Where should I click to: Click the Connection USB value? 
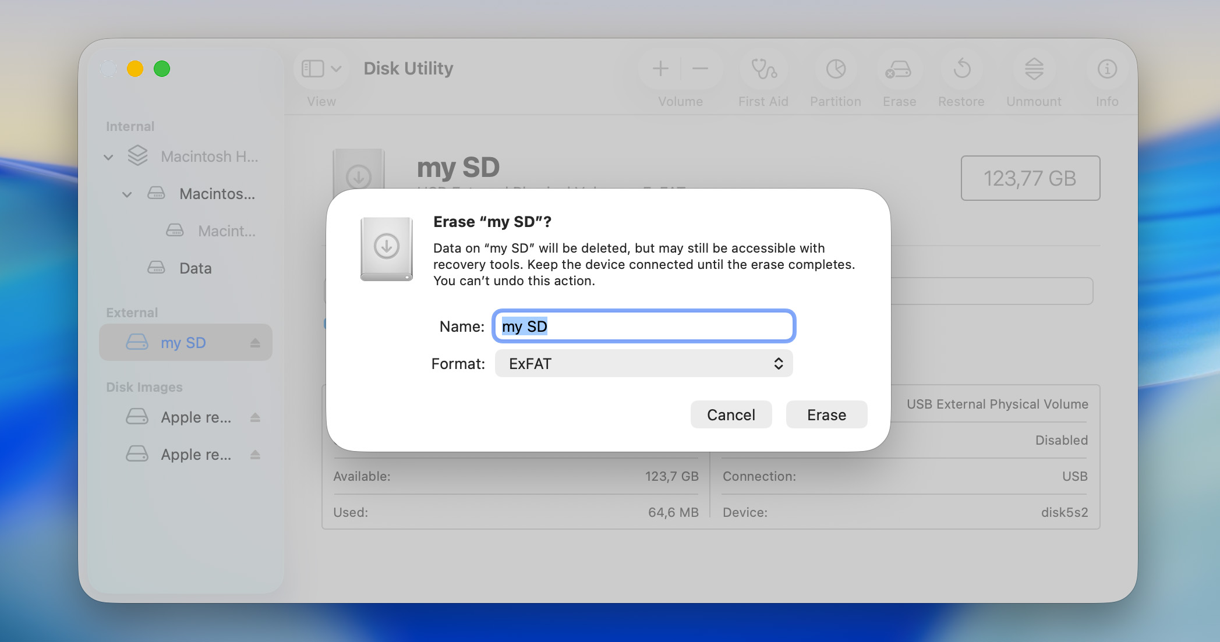point(1074,476)
